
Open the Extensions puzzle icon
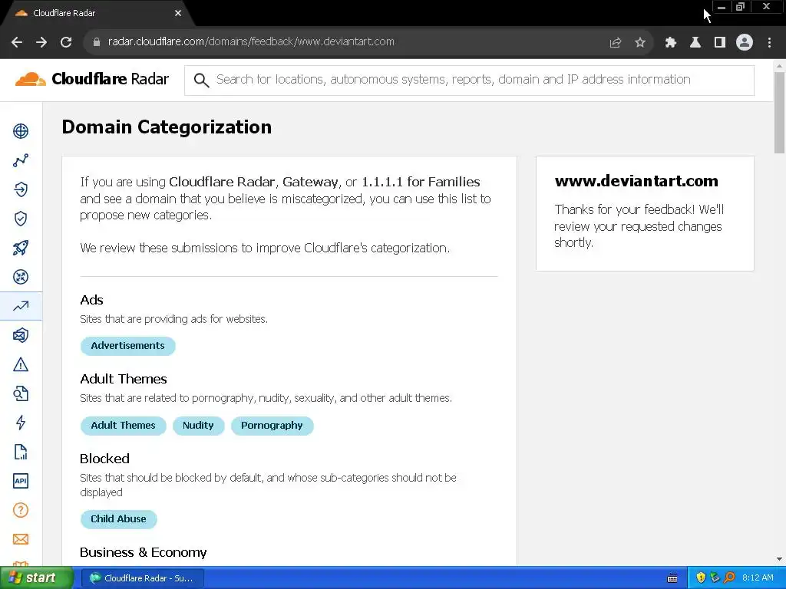tap(671, 43)
